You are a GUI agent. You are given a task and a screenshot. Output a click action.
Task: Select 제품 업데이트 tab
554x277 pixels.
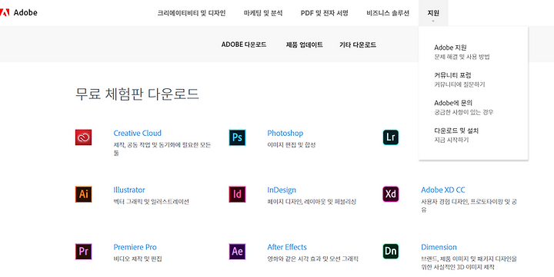[304, 45]
